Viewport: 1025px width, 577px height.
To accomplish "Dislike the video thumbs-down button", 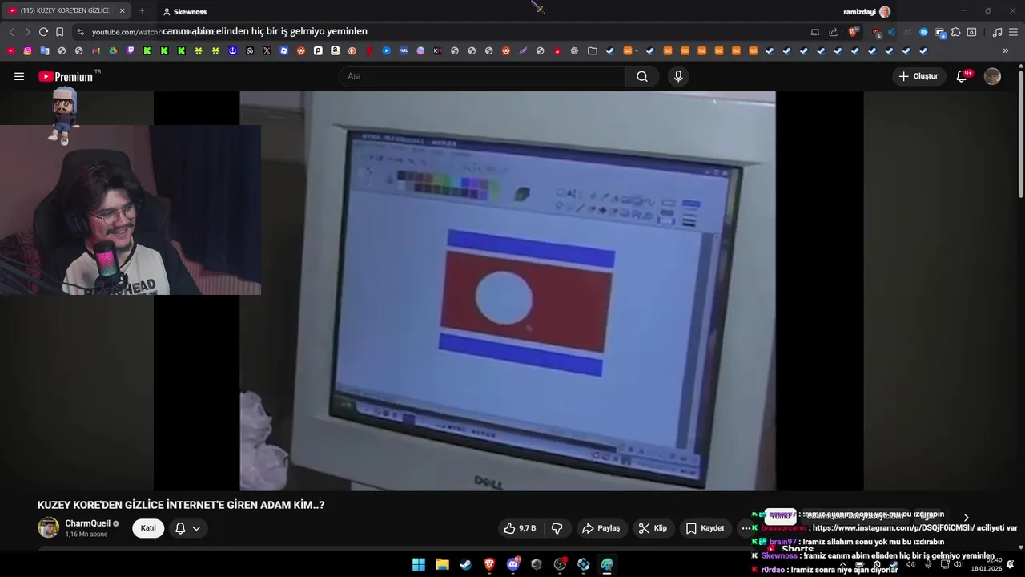I will pos(557,528).
